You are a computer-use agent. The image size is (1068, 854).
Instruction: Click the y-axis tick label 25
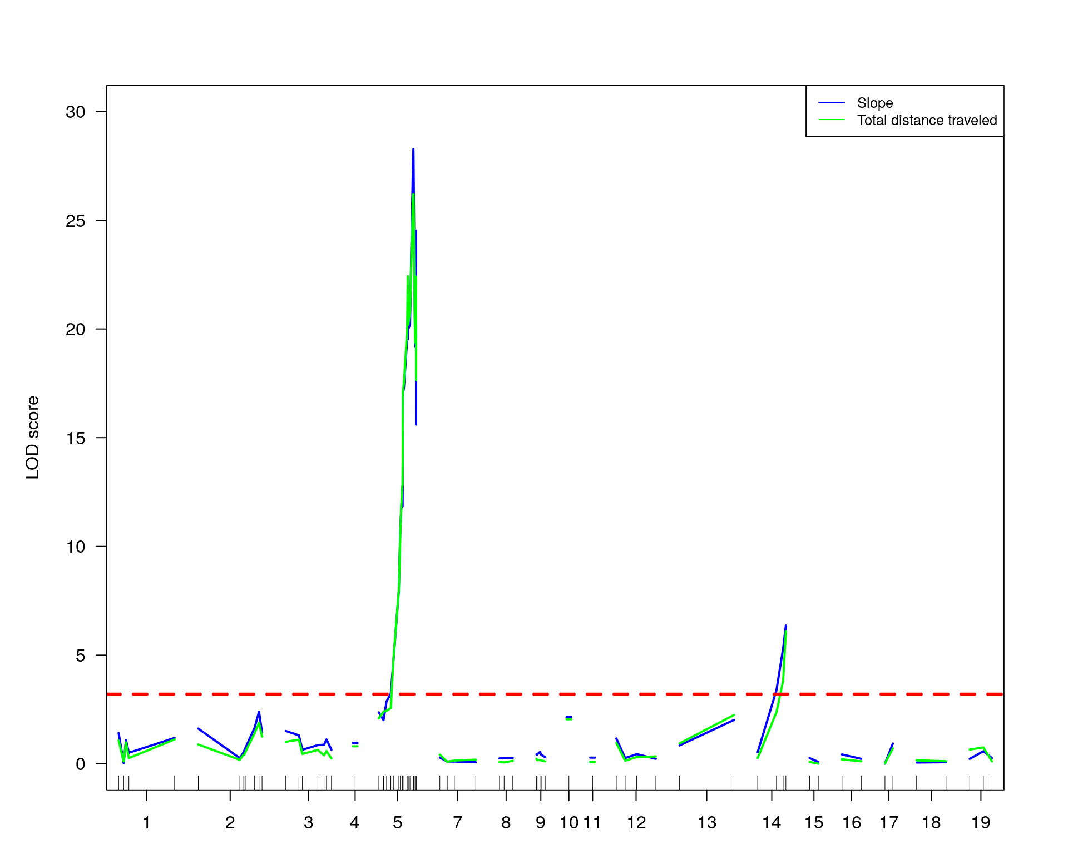(76, 221)
